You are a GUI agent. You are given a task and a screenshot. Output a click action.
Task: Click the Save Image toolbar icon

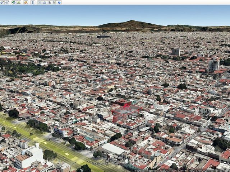pyautogui.click(x=50, y=3)
